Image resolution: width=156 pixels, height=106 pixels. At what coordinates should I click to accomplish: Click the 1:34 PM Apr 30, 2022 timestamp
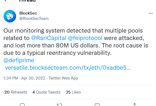point(24,78)
